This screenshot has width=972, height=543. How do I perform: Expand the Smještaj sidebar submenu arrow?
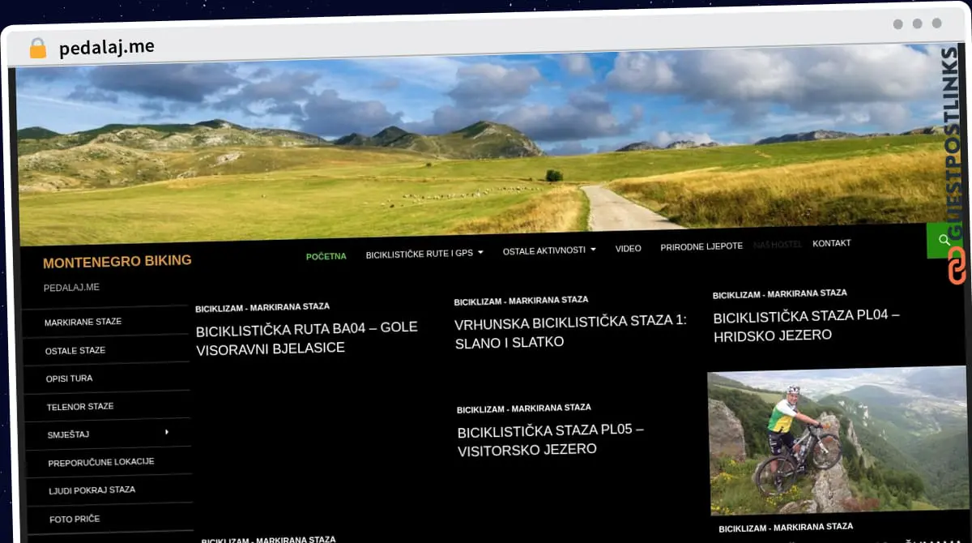click(167, 433)
